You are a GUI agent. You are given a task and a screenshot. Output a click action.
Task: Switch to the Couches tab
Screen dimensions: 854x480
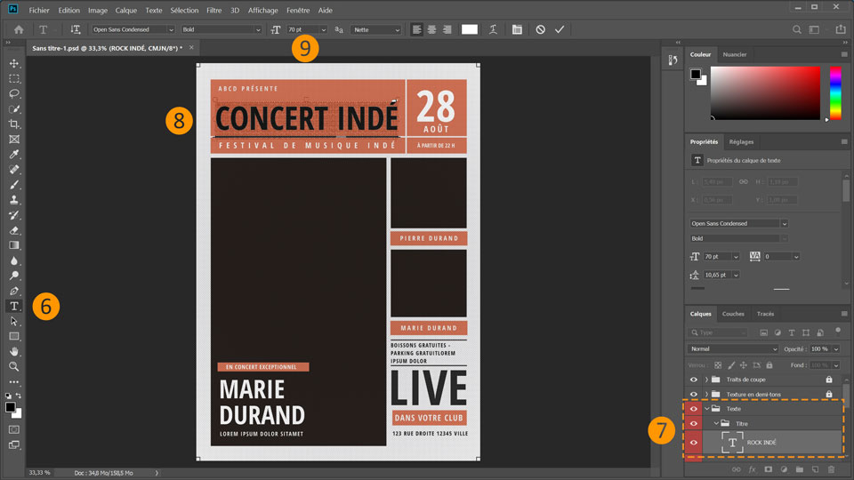(x=733, y=314)
